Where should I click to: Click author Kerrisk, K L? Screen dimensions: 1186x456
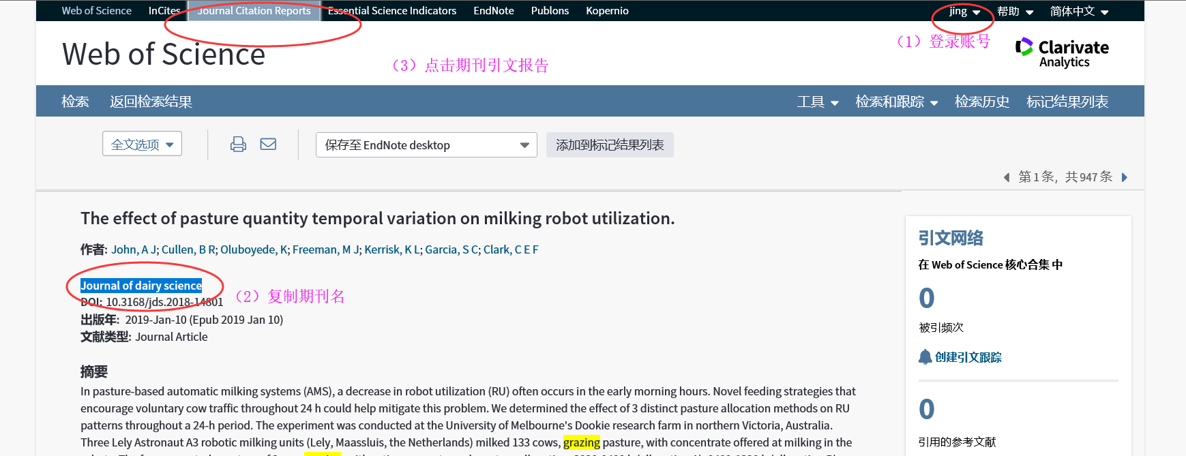pos(392,249)
